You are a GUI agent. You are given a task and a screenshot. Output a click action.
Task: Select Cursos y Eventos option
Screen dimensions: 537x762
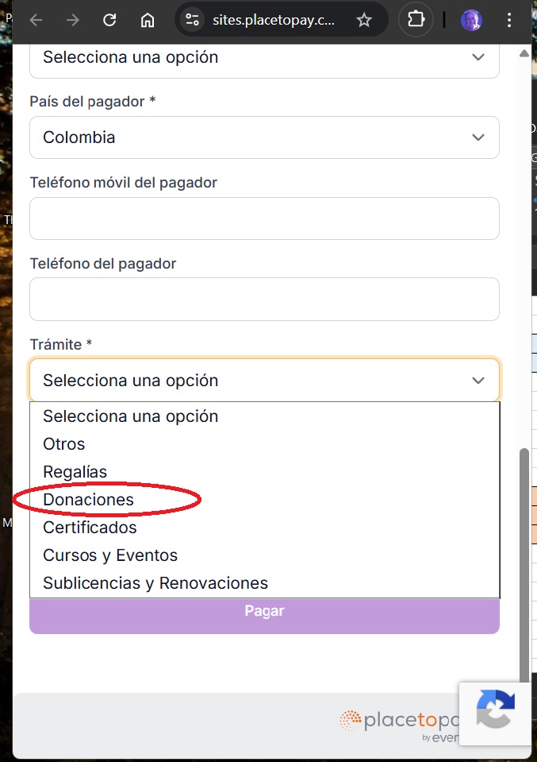pos(110,555)
